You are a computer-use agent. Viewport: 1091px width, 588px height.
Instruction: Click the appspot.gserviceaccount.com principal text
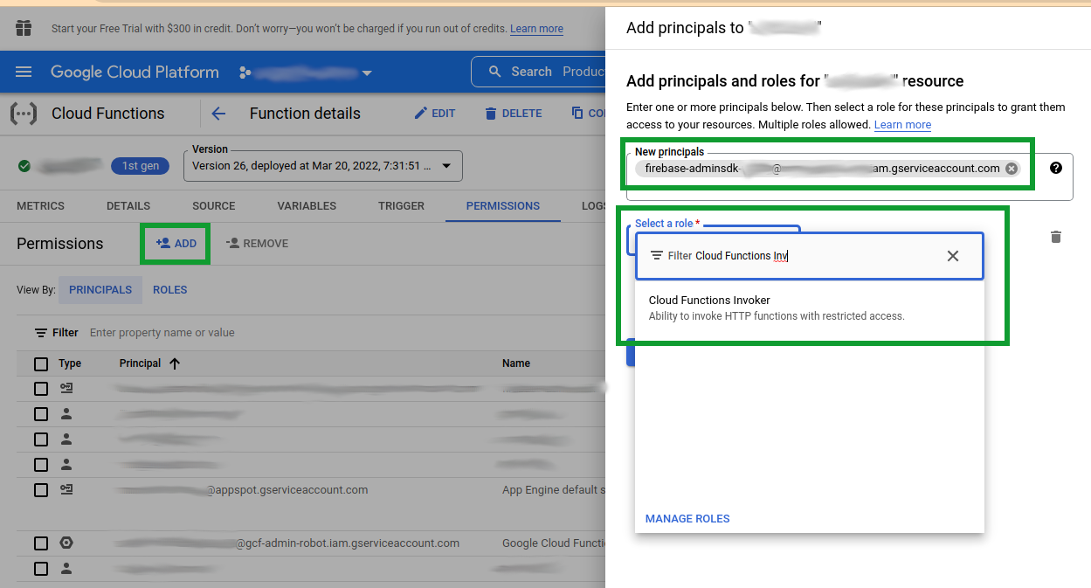287,490
